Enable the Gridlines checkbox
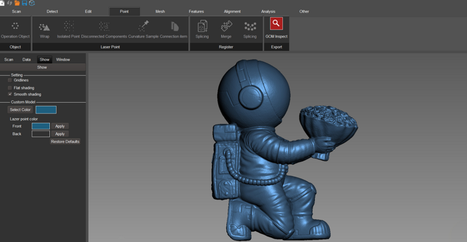 10,80
